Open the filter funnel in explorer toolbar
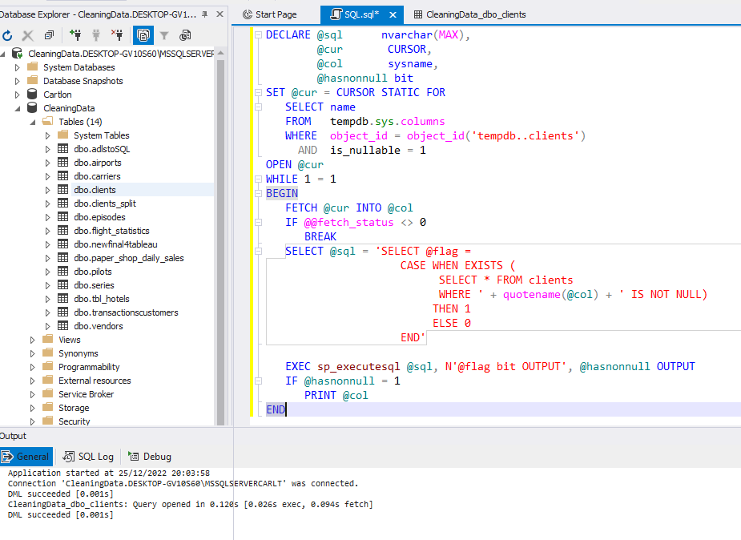Viewport: 741px width, 540px height. [x=164, y=35]
